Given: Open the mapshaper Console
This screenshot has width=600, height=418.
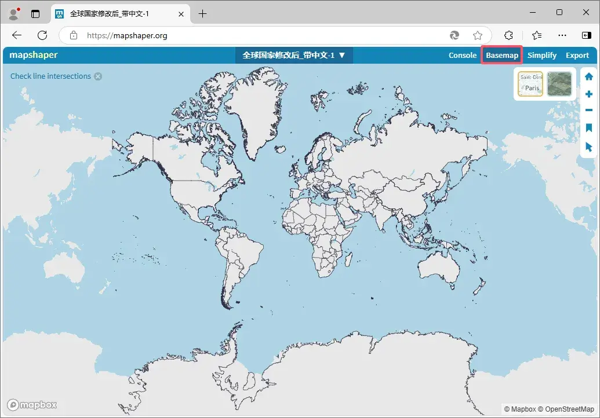Looking at the screenshot, I should point(462,55).
